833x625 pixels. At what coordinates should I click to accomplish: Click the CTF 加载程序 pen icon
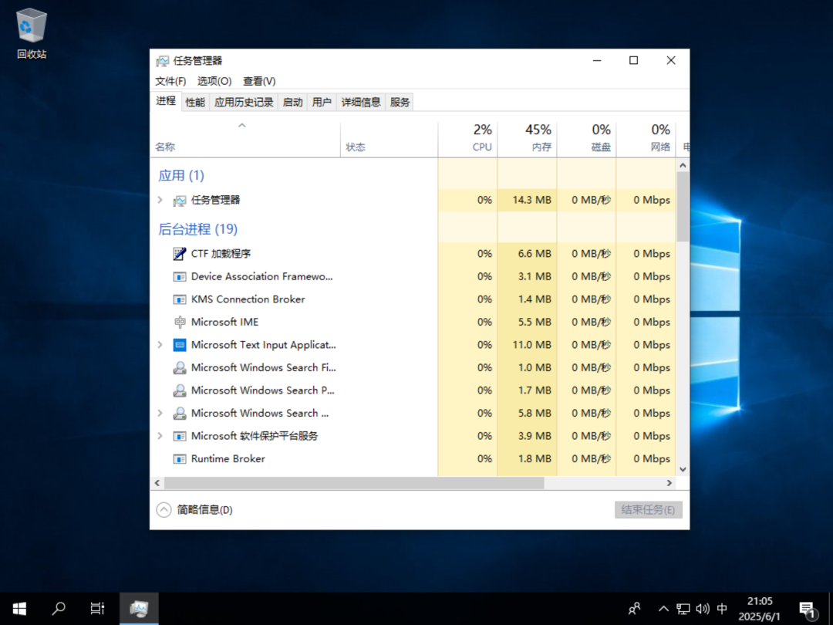pos(180,254)
